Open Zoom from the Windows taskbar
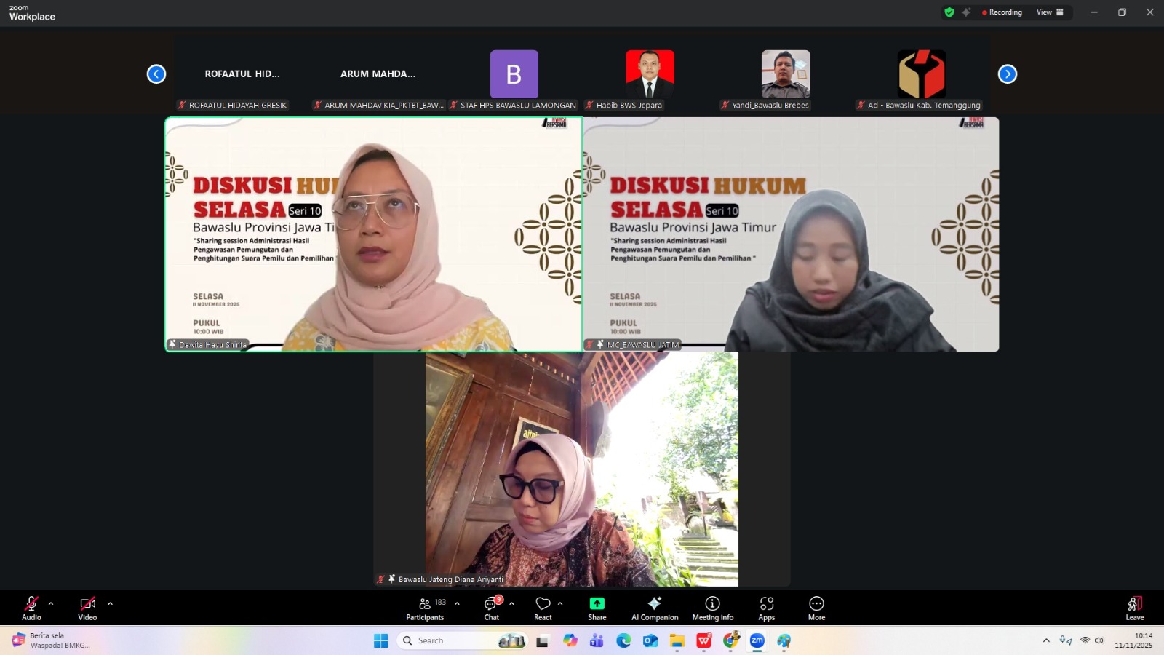Image resolution: width=1164 pixels, height=655 pixels. pyautogui.click(x=757, y=641)
